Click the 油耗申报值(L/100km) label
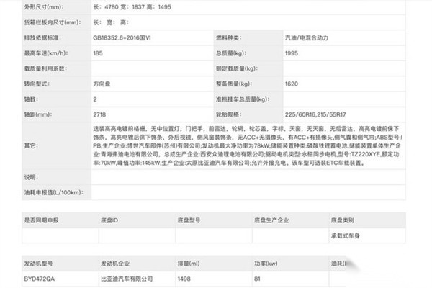Screen dimensions: 432x288 tap(54, 192)
